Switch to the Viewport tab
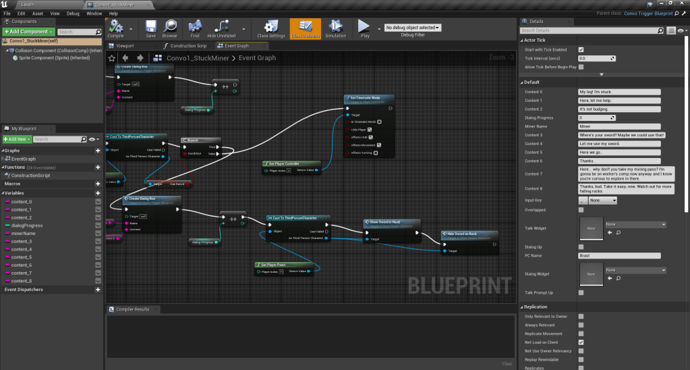The width and height of the screenshot is (690, 370). (x=125, y=46)
